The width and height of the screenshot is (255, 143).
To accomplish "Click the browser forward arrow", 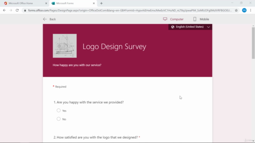I will [x=11, y=10].
